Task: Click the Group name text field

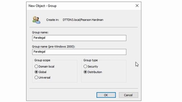Action: click(x=79, y=38)
